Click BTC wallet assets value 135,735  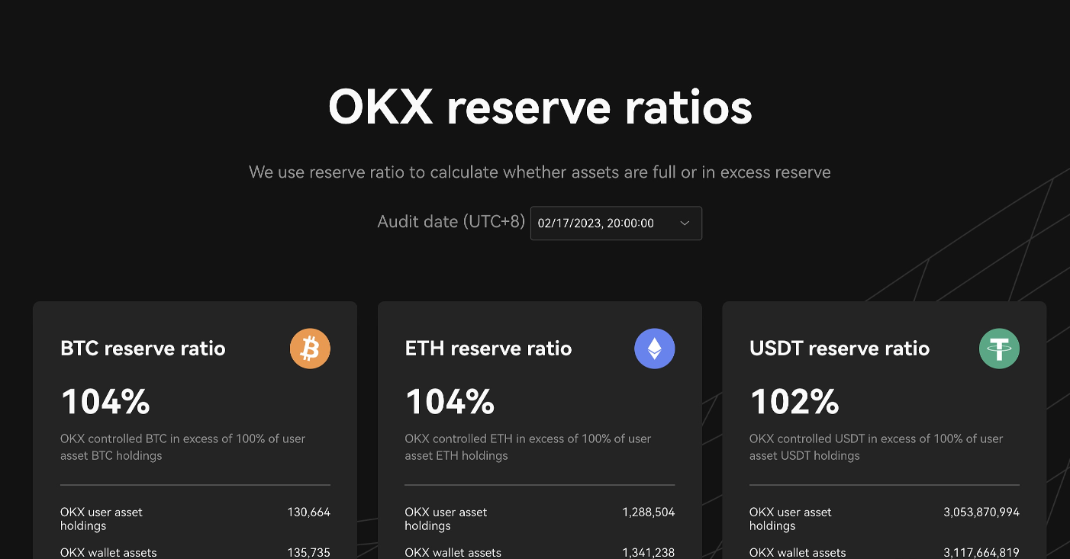(308, 552)
